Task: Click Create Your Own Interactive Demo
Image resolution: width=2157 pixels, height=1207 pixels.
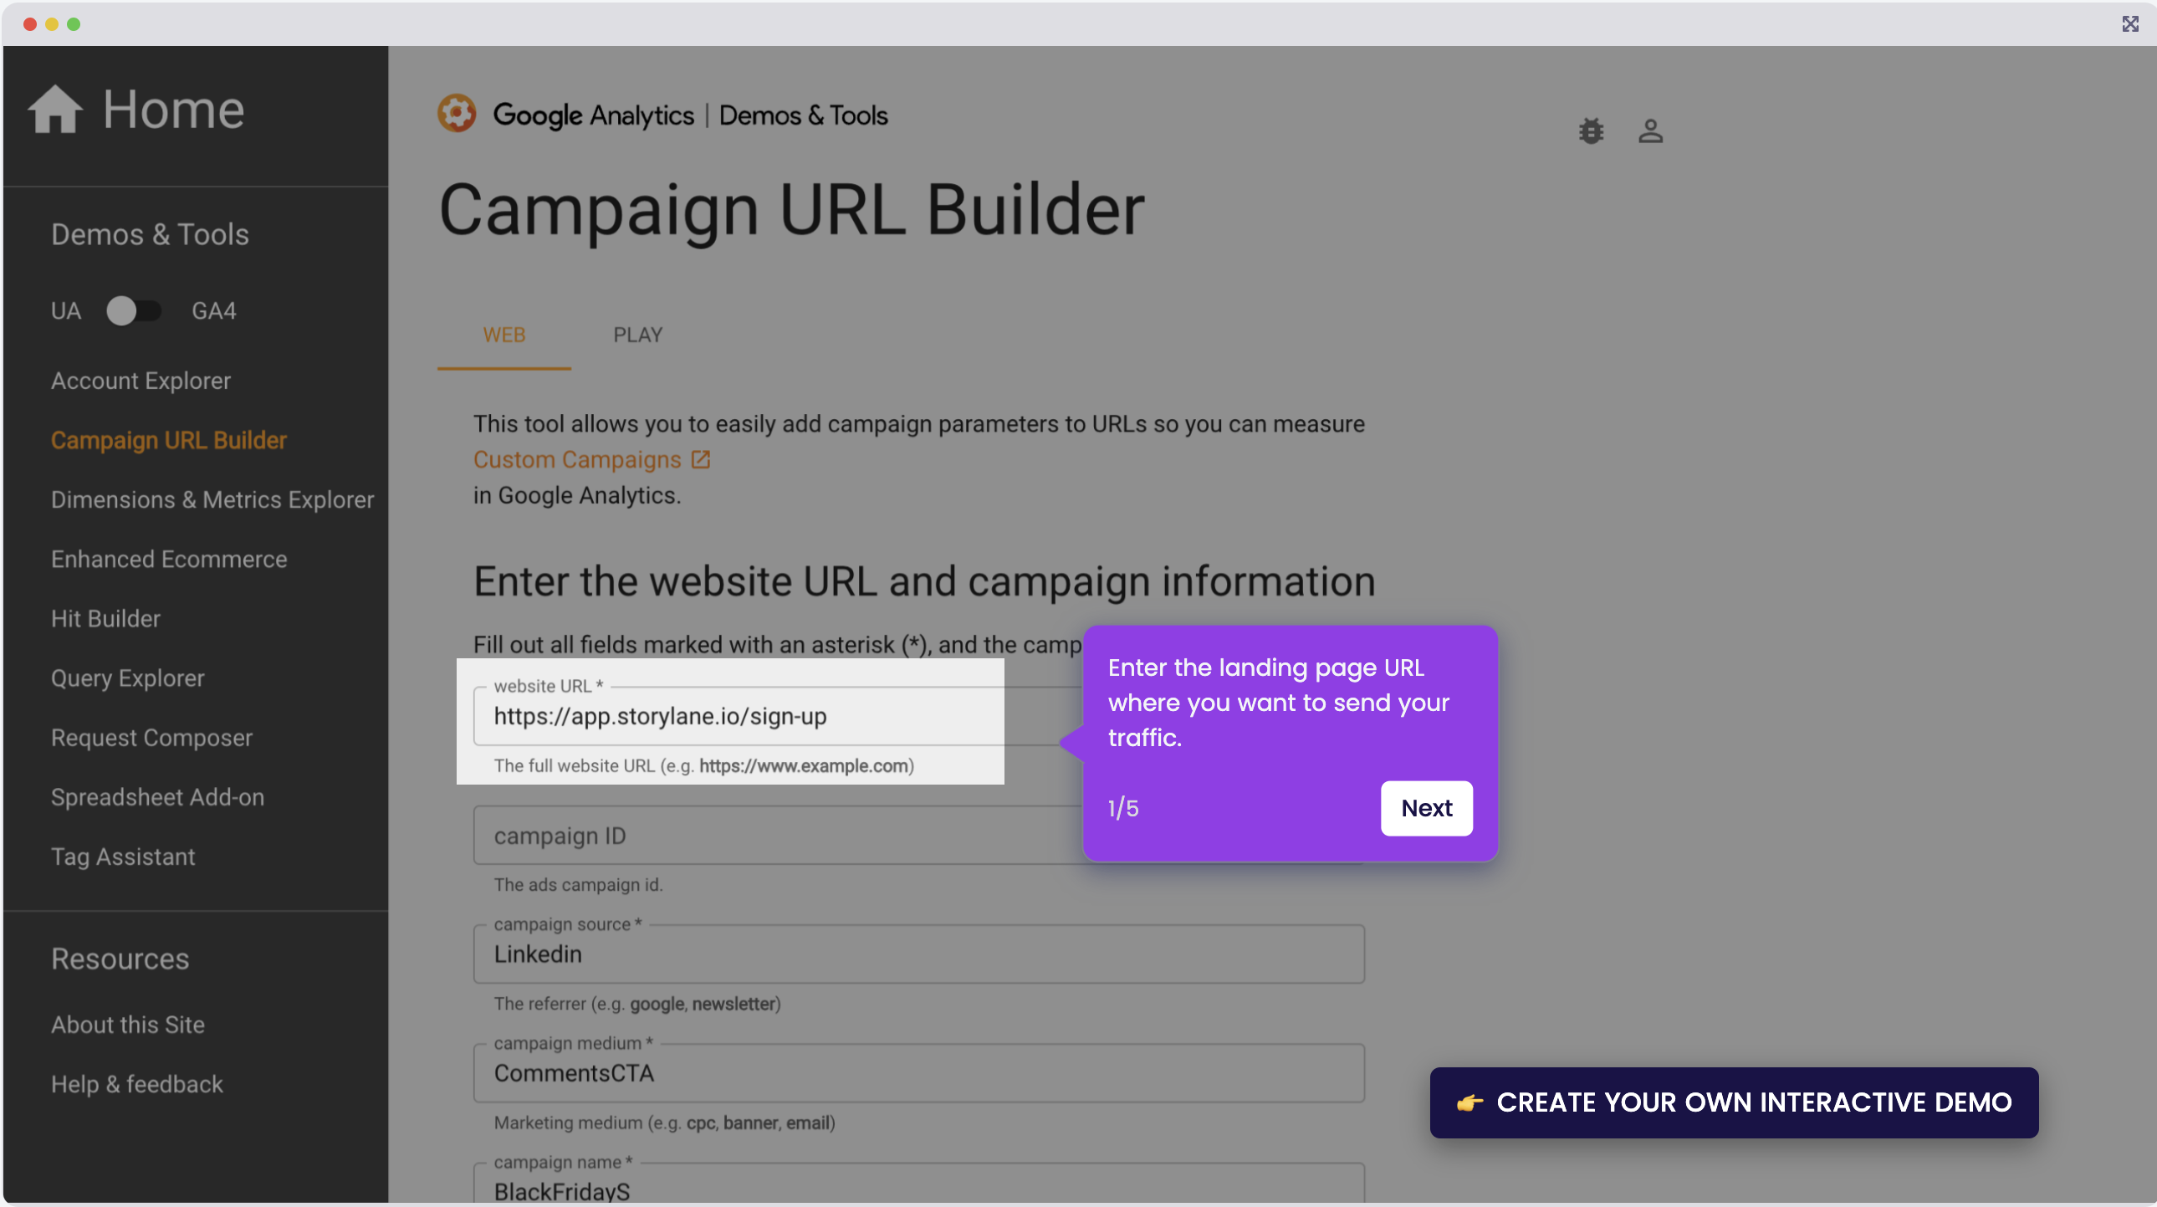Action: pos(1733,1102)
